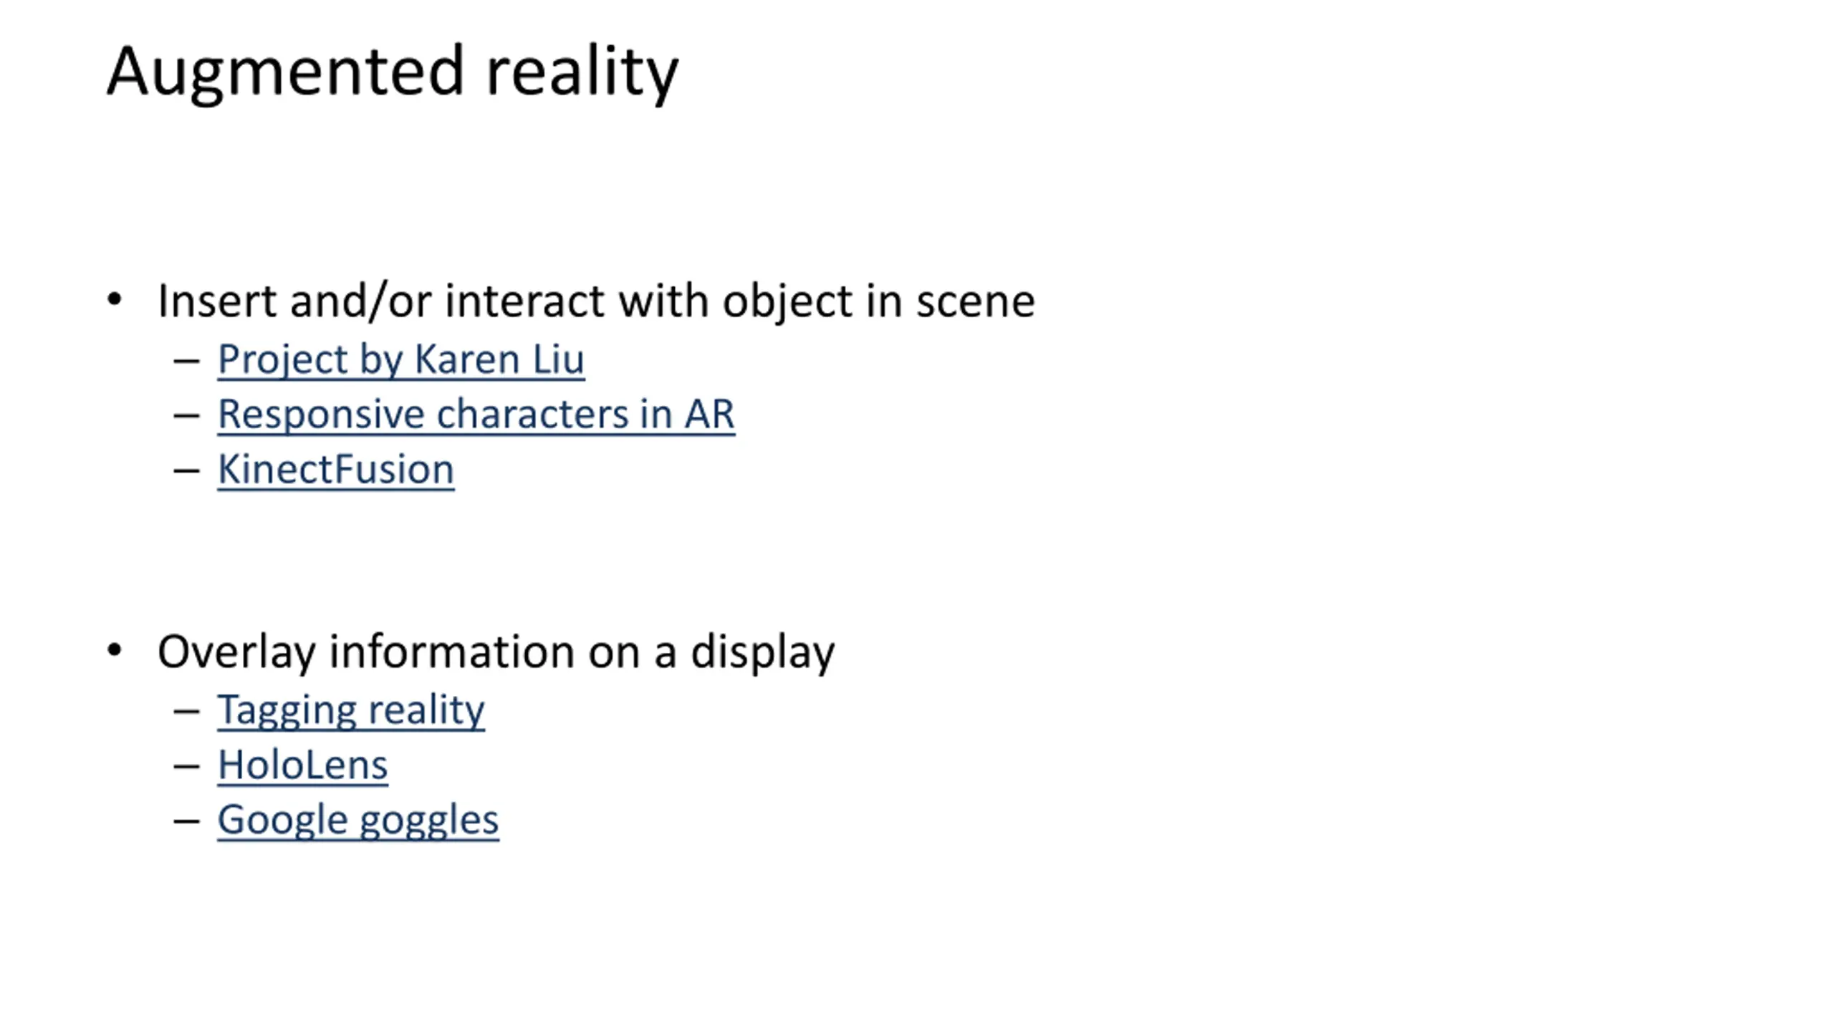Open the HoloLens link
The width and height of the screenshot is (1834, 1031).
click(x=303, y=765)
